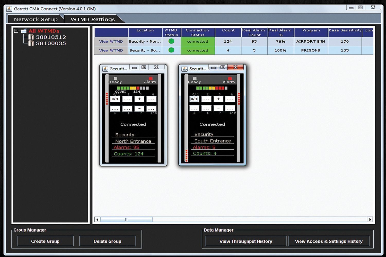Switch to the Network Setup tab
Screen dimensions: 386x257
(x=36, y=19)
